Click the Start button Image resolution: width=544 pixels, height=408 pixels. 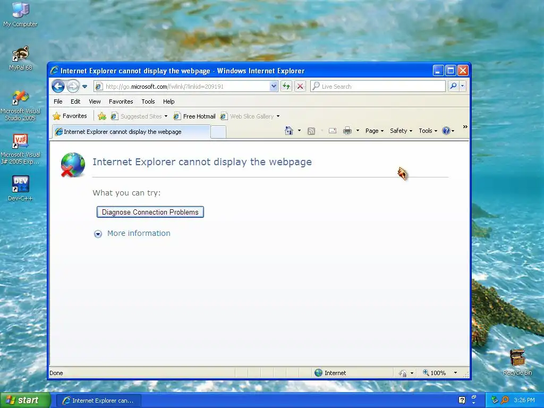tap(25, 401)
